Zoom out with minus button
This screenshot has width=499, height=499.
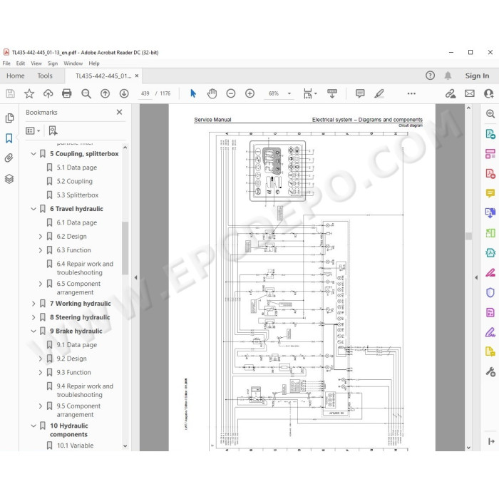coord(231,93)
